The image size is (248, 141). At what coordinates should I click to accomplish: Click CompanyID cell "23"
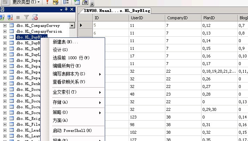click(x=183, y=94)
